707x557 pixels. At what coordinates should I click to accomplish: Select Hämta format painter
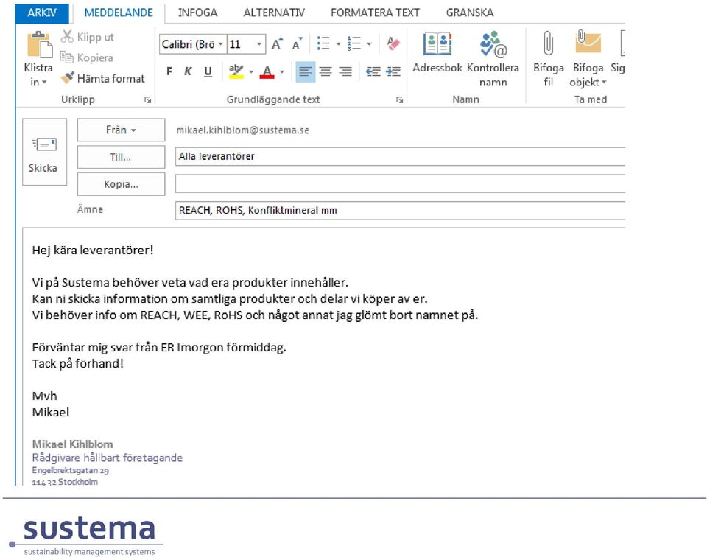point(102,78)
